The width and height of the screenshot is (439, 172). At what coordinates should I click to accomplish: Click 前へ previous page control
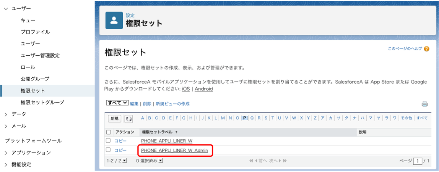[x=260, y=161]
